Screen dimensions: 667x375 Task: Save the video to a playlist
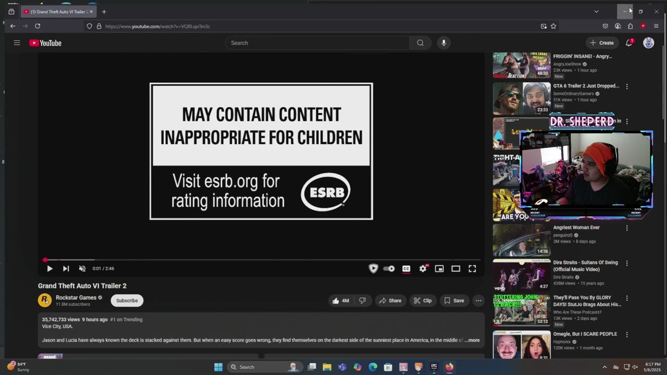(454, 301)
